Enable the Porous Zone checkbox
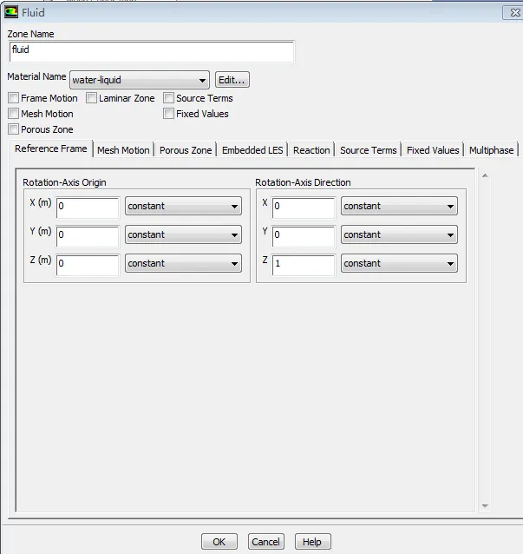 click(13, 129)
